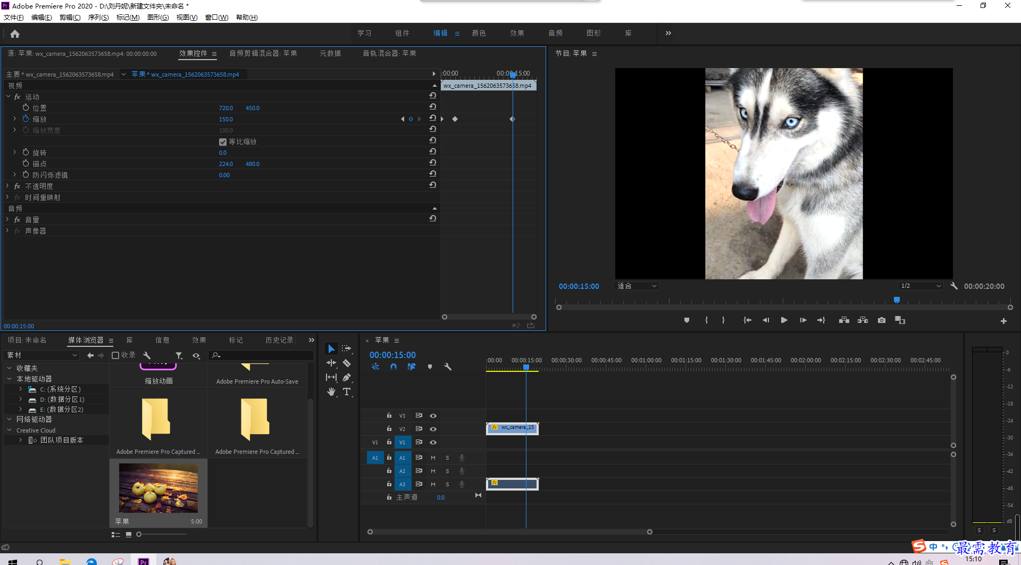The width and height of the screenshot is (1021, 565).
Task: Click timeline timecode 00:00:15:00
Action: (392, 355)
